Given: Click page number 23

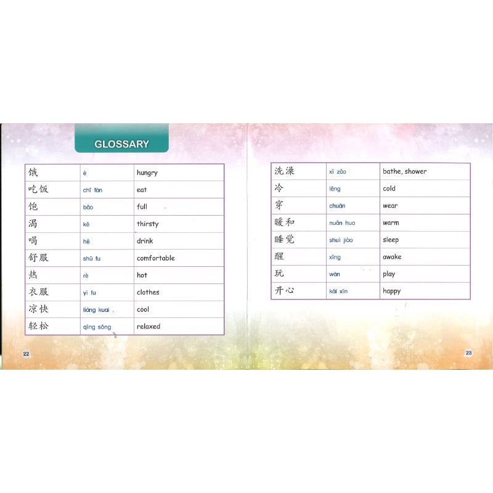Looking at the screenshot, I should (x=468, y=352).
